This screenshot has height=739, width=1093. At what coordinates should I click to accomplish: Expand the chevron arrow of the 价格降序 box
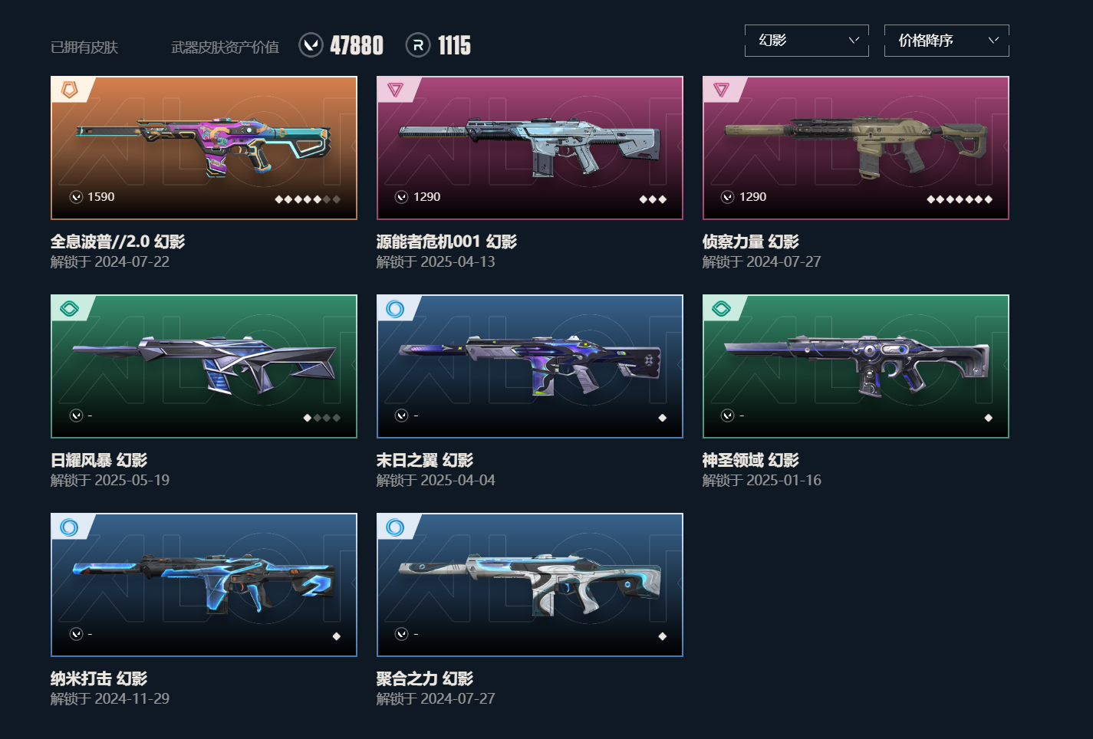[x=993, y=40]
